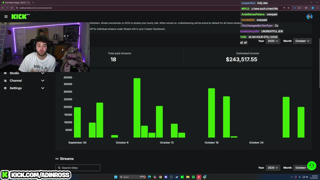Open the green support chat bubble
This screenshot has height=180, width=320.
tap(312, 165)
